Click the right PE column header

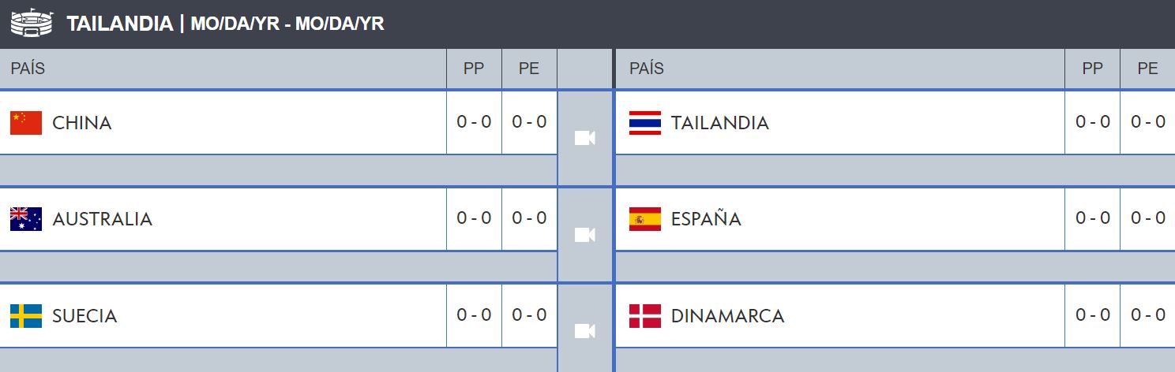tap(1147, 69)
